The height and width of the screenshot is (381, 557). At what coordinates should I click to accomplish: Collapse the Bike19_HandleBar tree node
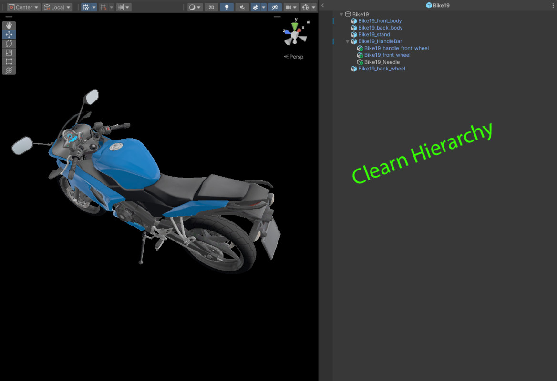tap(347, 41)
